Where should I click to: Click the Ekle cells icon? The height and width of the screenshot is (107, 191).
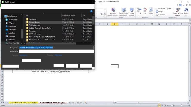pyautogui.click(x=139, y=10)
